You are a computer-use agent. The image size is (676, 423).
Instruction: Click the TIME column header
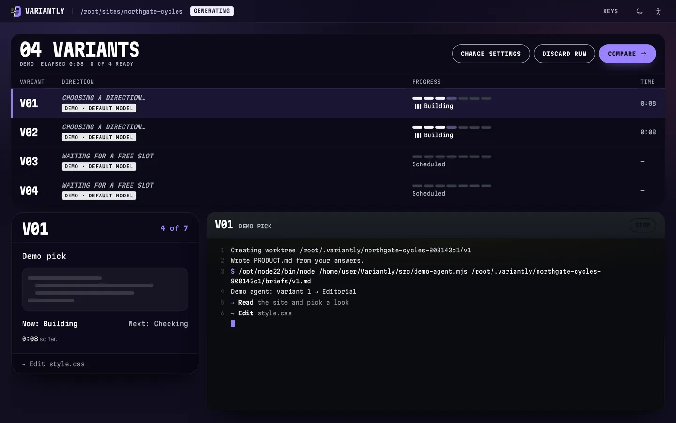point(647,82)
